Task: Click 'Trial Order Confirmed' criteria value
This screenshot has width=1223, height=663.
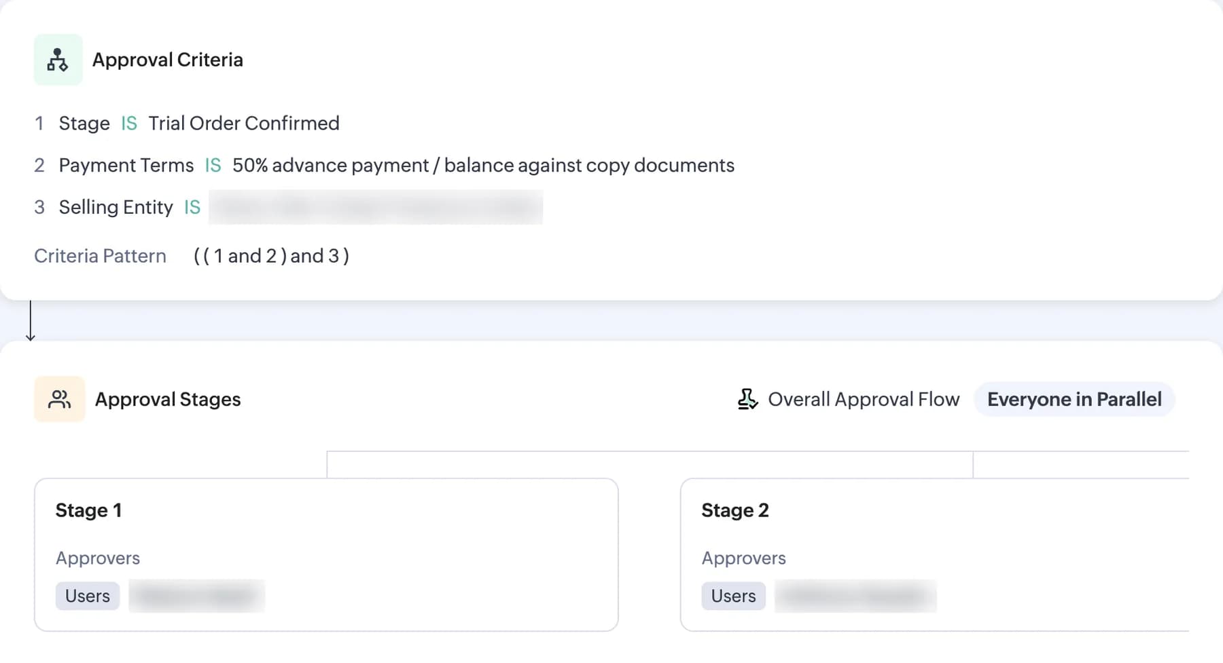Action: (x=244, y=123)
